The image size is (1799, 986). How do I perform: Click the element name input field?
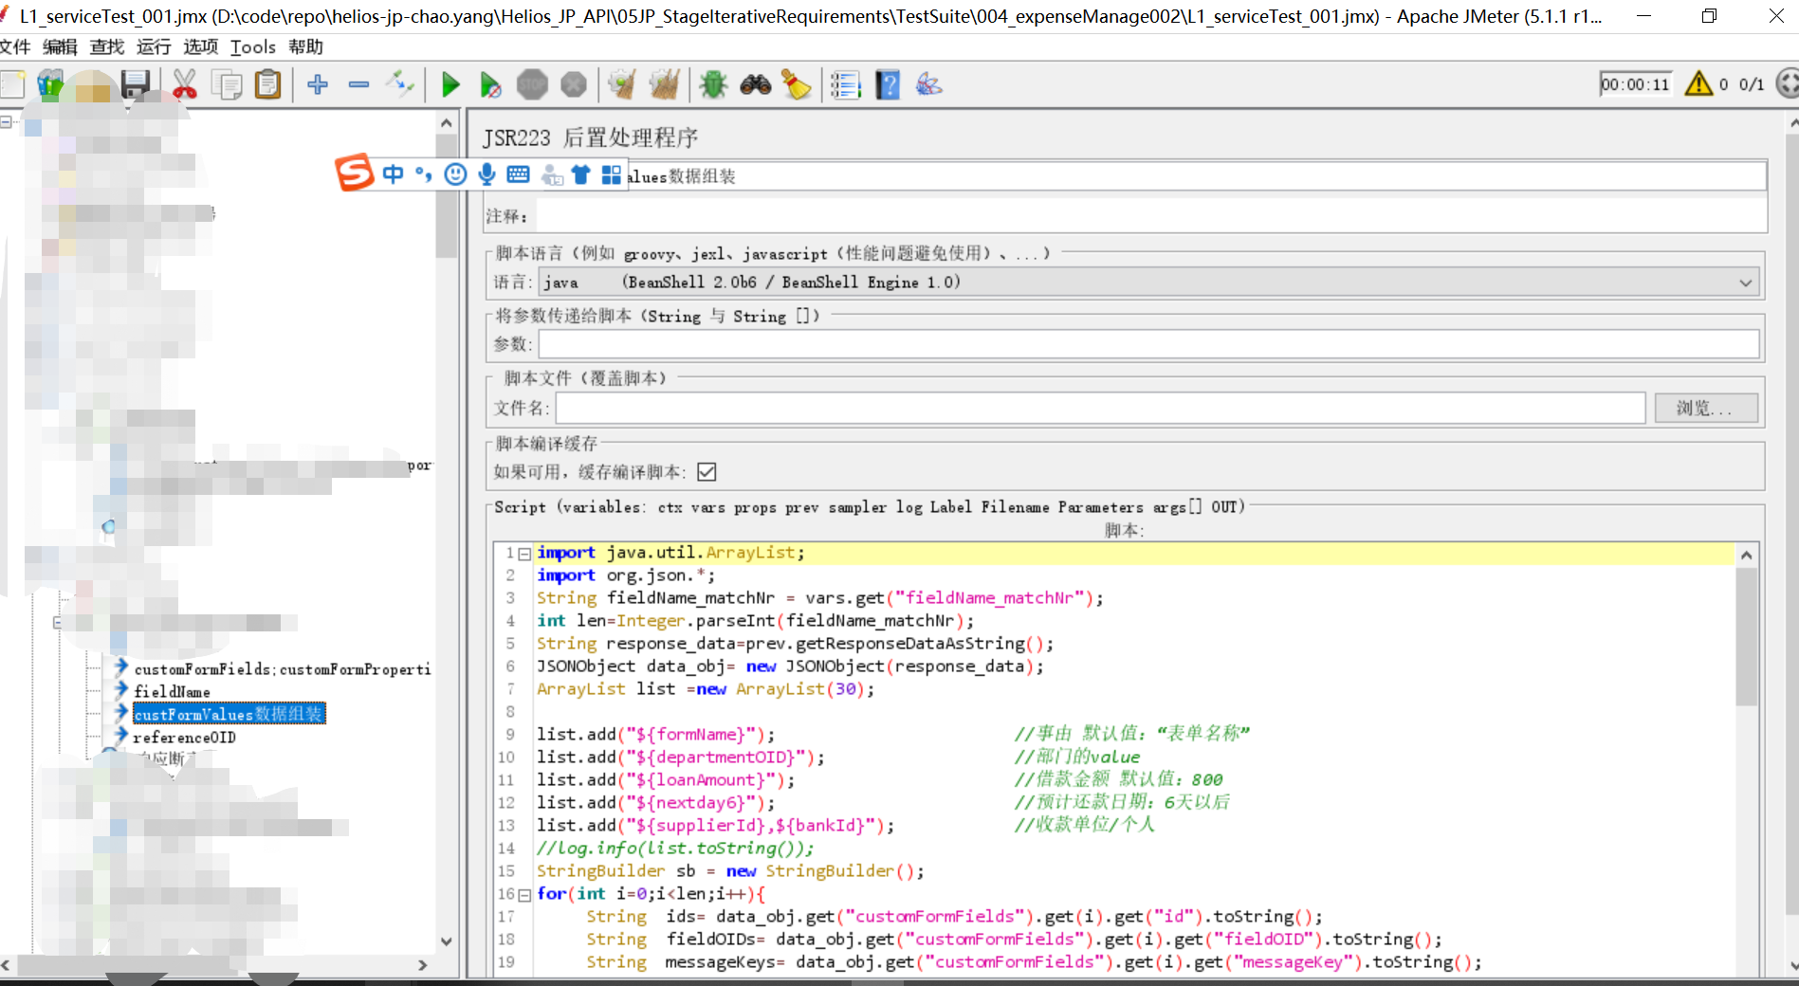1196,176
